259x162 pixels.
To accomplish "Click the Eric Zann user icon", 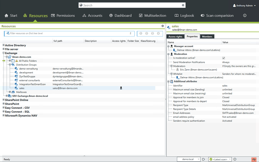I will tap(178, 70).
